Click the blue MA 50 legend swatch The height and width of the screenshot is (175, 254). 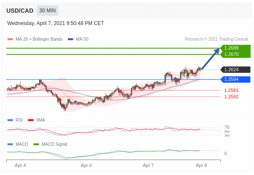pos(71,39)
